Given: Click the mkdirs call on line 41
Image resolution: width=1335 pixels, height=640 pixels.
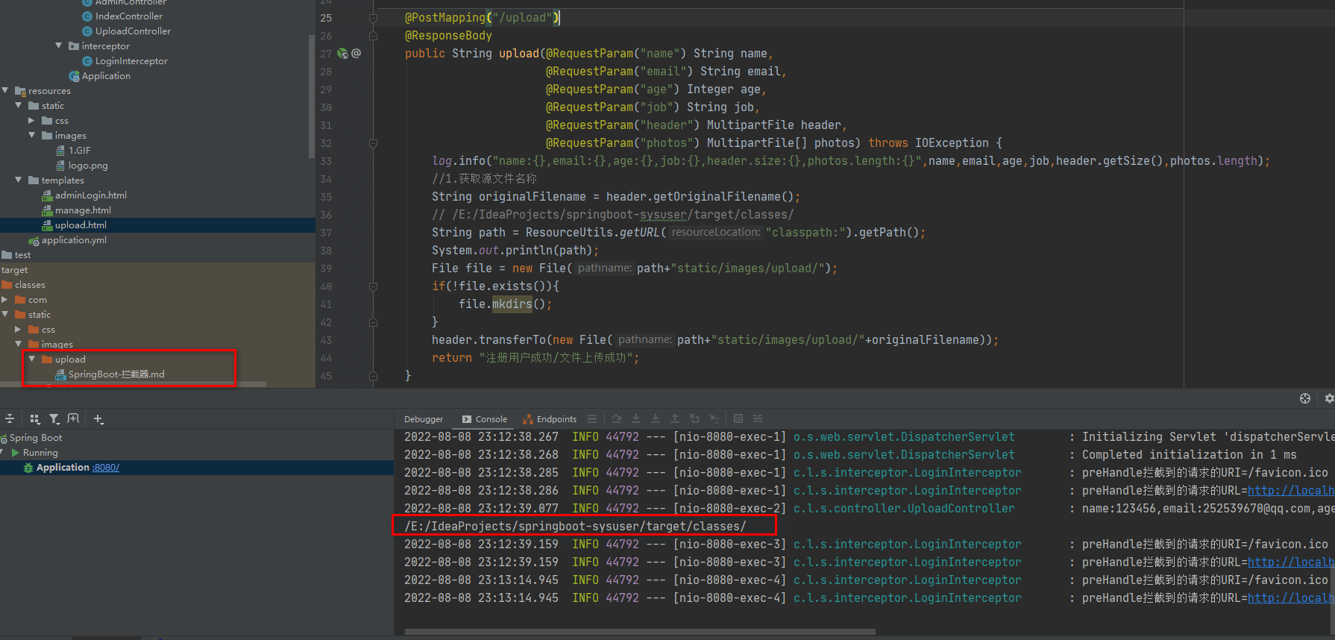Looking at the screenshot, I should 512,304.
